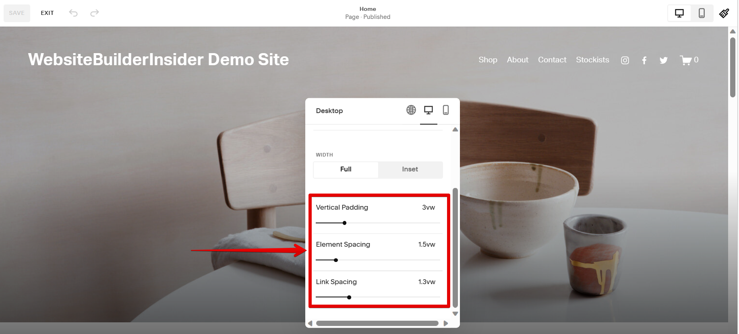Switch to mobile preview in top bar
739x334 pixels.
pyautogui.click(x=702, y=13)
